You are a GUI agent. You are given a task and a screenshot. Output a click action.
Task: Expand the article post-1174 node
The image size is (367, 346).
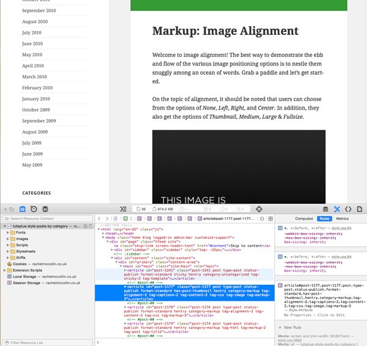click(x=125, y=323)
